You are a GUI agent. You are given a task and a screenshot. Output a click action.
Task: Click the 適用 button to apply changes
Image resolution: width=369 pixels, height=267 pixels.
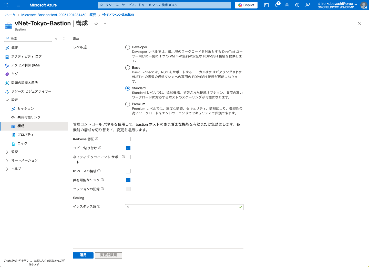(x=83, y=255)
